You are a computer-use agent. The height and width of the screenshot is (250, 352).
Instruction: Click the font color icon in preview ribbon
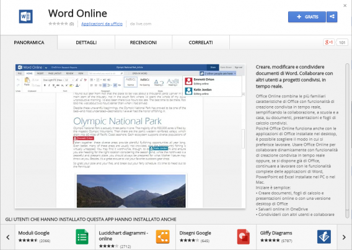[77, 86]
